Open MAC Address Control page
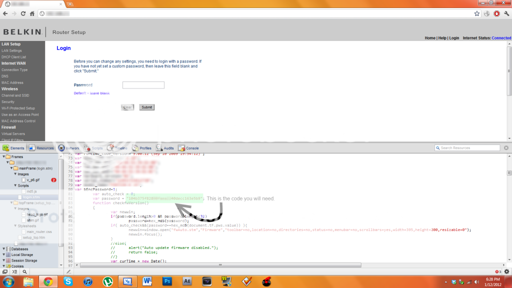The width and height of the screenshot is (512, 288). click(18, 121)
